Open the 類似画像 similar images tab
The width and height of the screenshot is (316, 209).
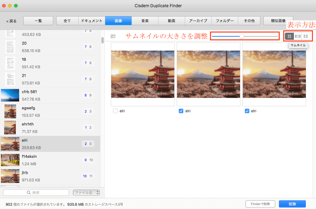point(278,21)
